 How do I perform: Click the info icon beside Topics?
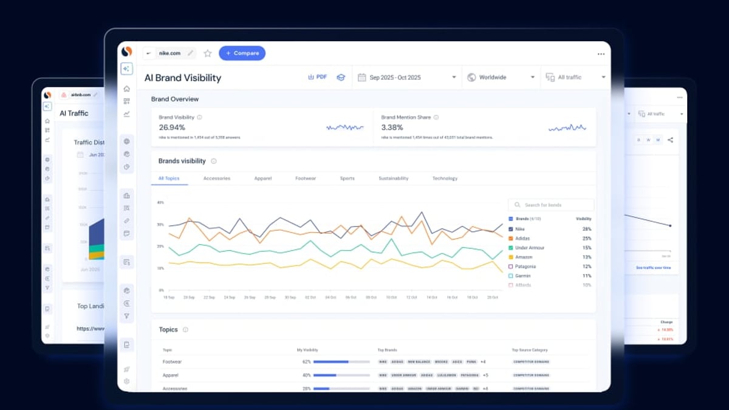[185, 330]
